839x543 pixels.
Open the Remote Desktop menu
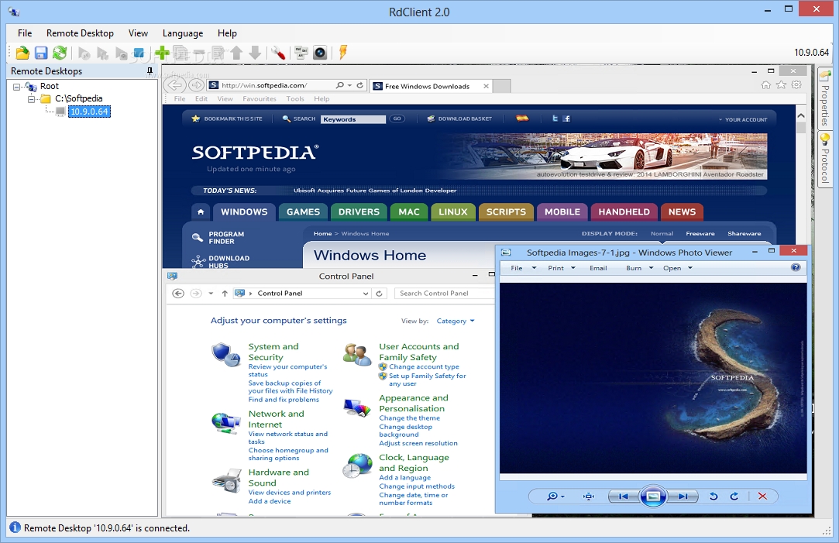click(81, 33)
